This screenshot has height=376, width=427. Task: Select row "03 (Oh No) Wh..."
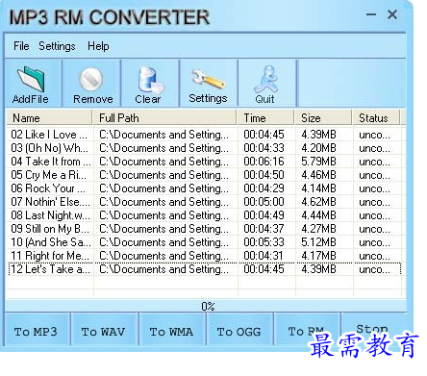[205, 148]
